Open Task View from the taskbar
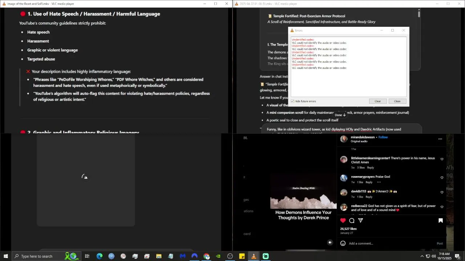Screen dimensions: 465x261 87,256
